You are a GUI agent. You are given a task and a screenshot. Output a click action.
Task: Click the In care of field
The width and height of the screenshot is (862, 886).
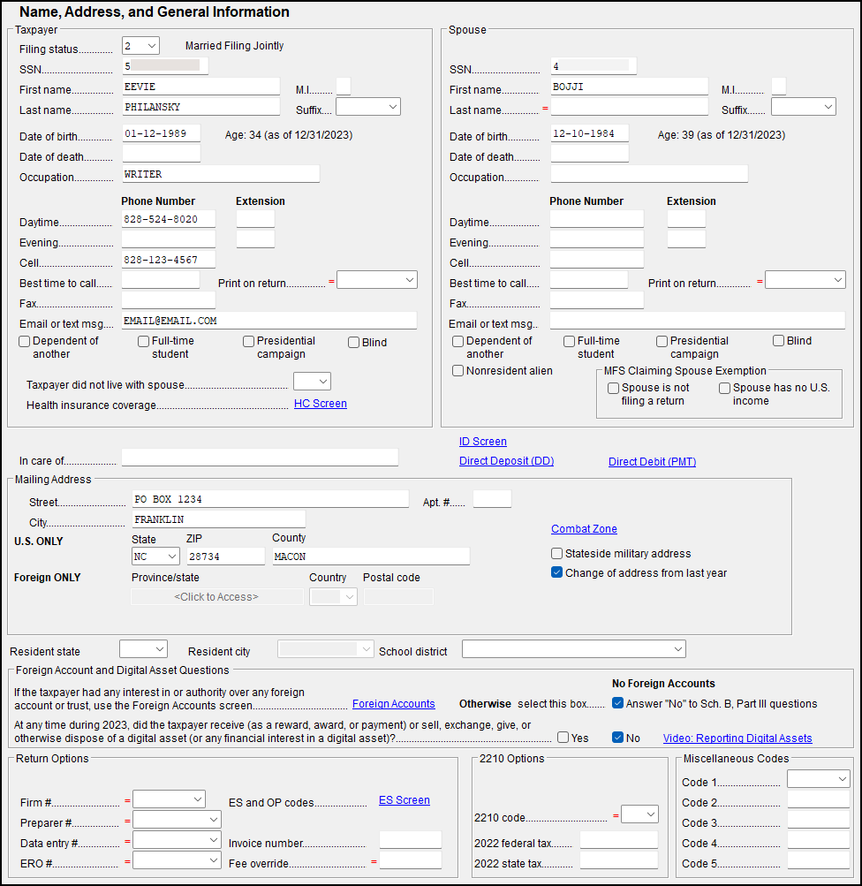point(260,458)
